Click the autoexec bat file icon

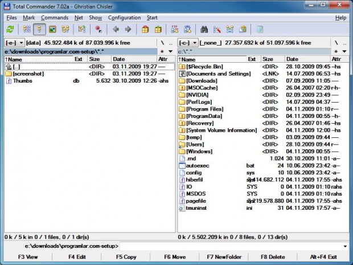(182, 166)
